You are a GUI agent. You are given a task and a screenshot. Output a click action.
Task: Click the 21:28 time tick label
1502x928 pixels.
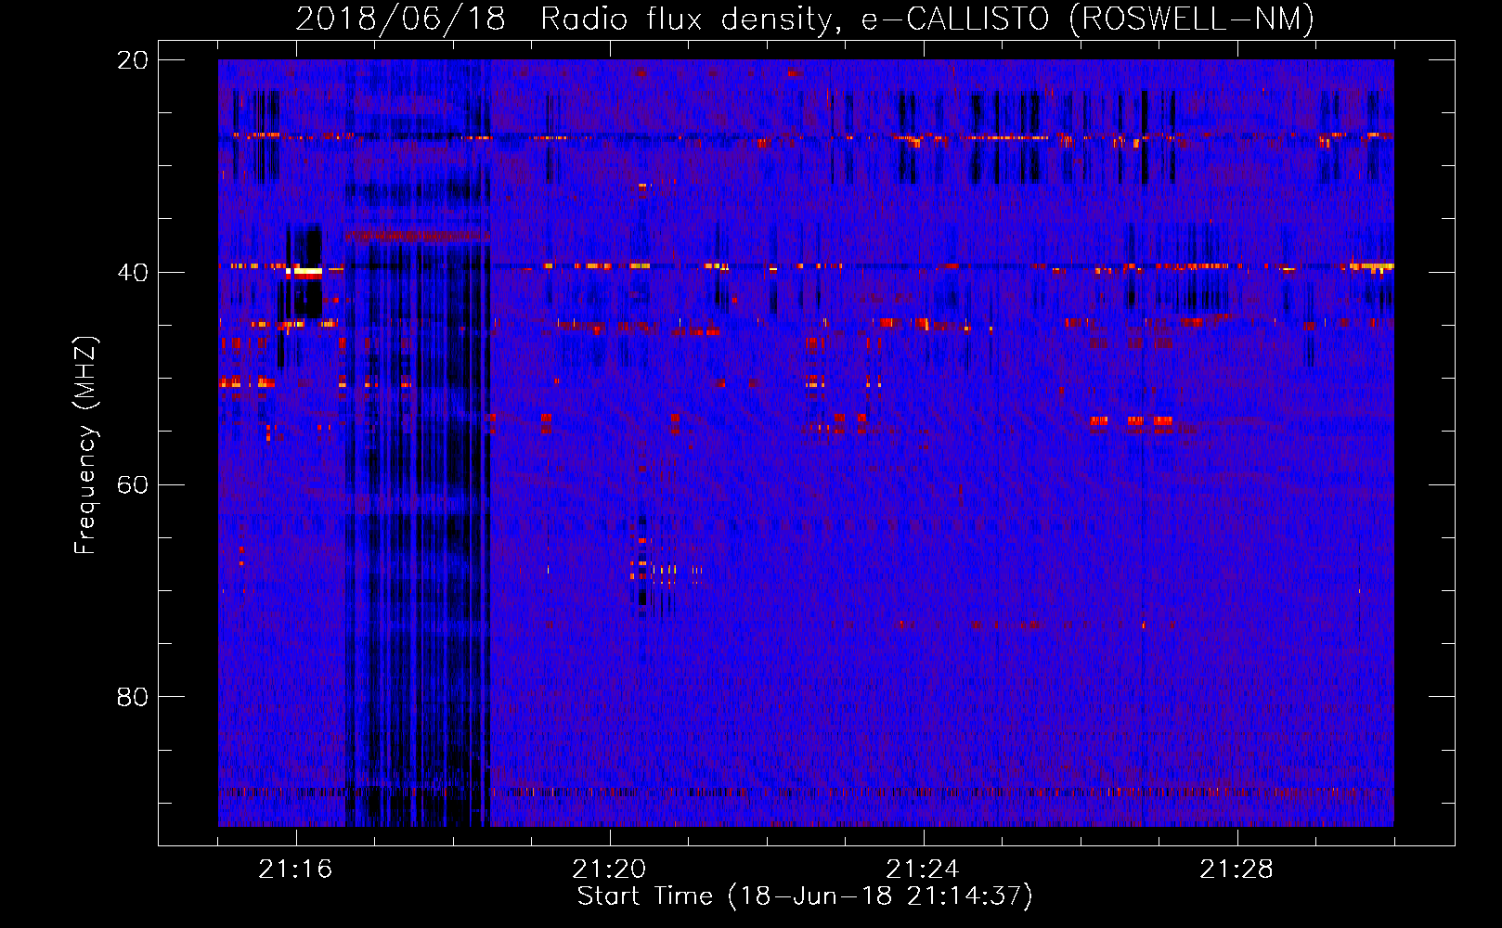click(1237, 870)
